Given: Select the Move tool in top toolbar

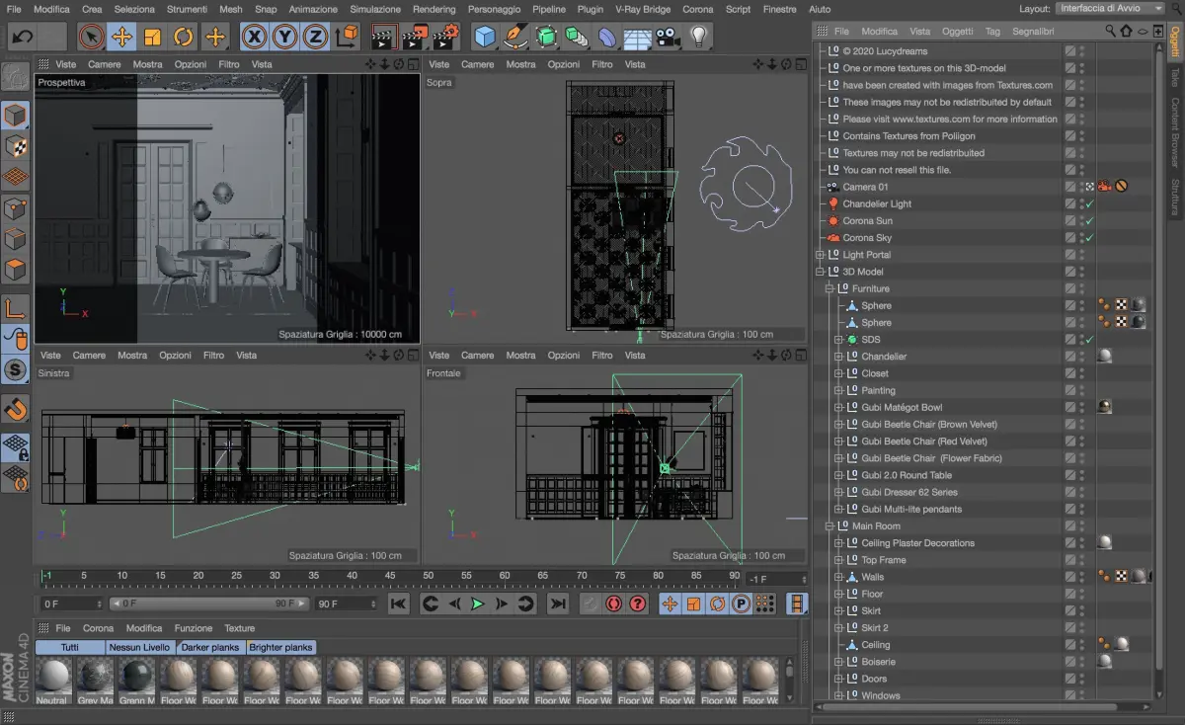Looking at the screenshot, I should click(x=122, y=38).
